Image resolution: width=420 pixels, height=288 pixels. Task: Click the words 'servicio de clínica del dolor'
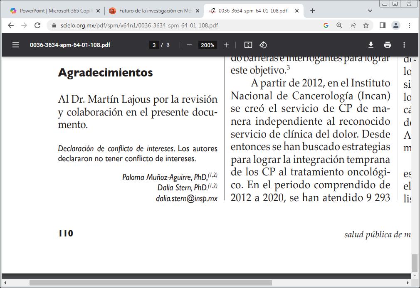tap(294, 134)
